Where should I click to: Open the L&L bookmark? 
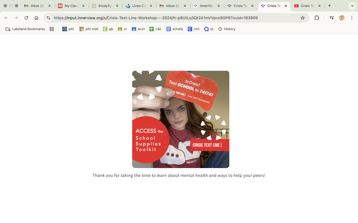click(156, 29)
